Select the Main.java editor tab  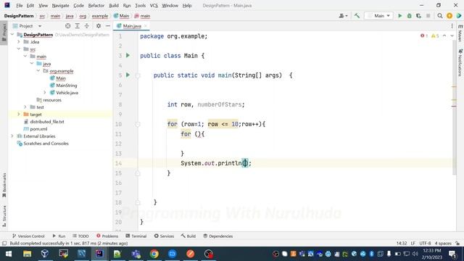pyautogui.click(x=132, y=26)
